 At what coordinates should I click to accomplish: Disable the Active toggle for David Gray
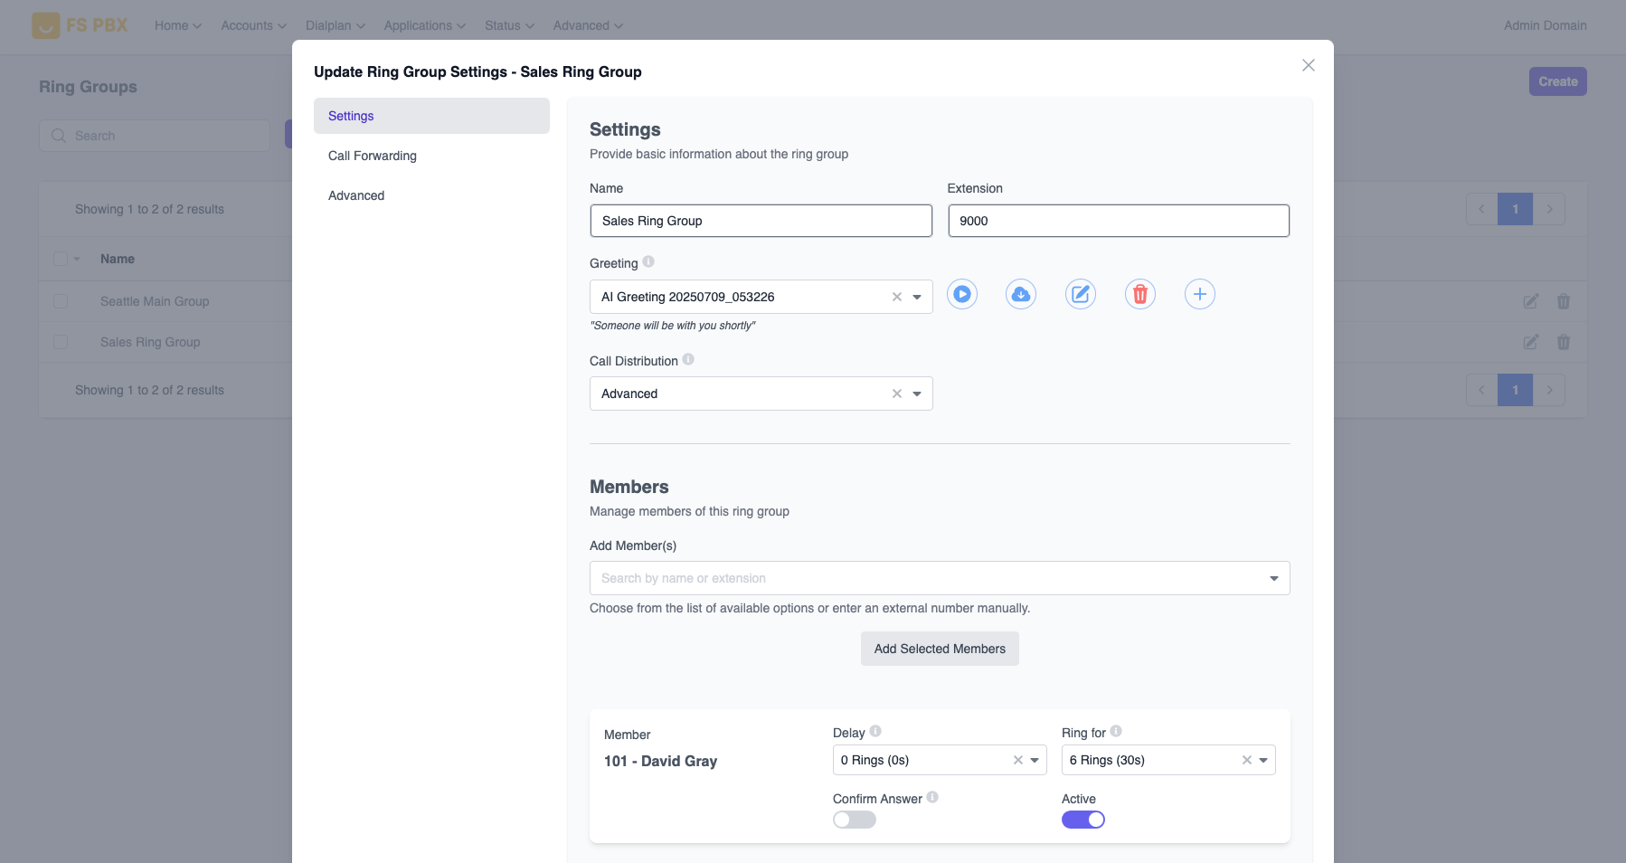[1082, 820]
